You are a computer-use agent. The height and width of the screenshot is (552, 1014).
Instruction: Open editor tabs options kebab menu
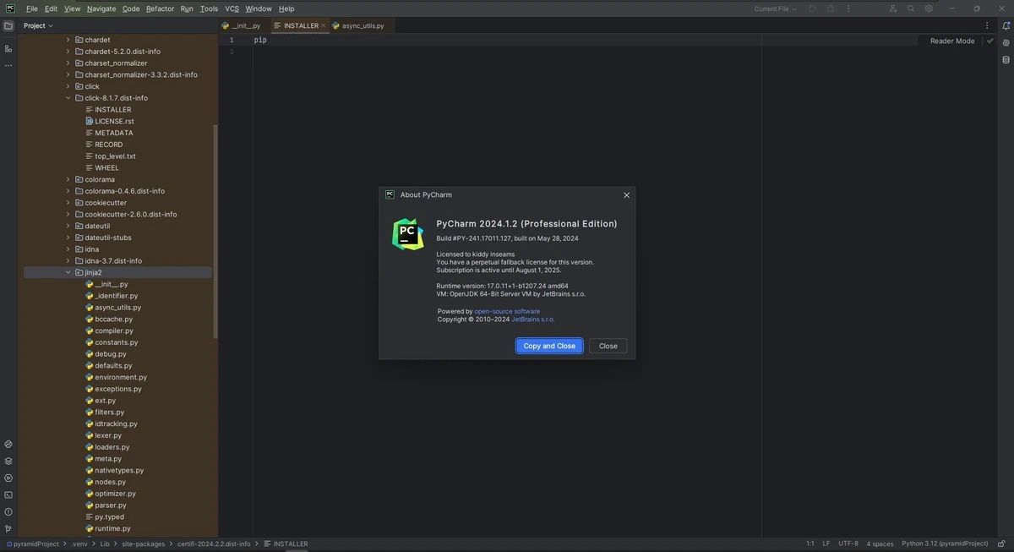[x=987, y=25]
